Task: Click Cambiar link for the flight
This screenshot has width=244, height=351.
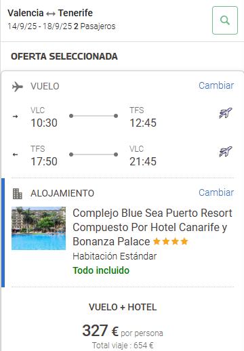Action: point(216,85)
